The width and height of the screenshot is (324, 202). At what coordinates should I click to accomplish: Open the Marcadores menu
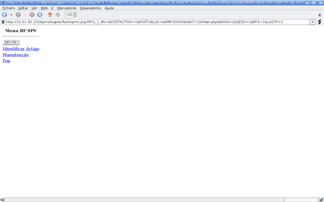coord(66,8)
